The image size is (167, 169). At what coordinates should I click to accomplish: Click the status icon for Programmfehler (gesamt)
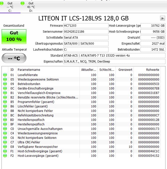click(x=5, y=102)
